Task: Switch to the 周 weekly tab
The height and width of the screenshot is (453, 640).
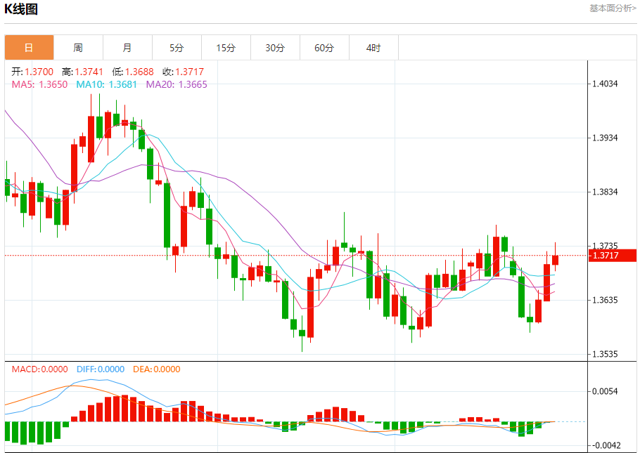Action: 78,48
